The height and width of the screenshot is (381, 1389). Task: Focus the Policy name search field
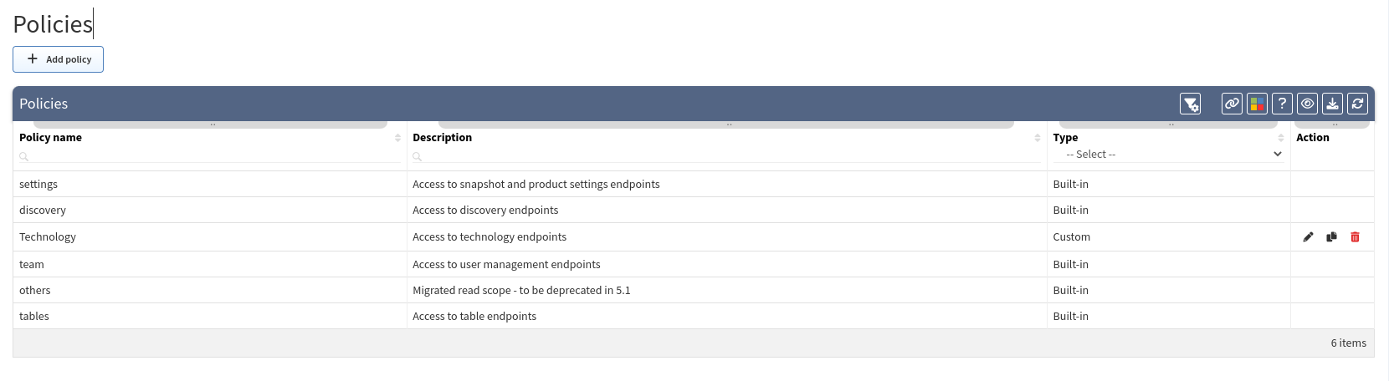coord(210,155)
